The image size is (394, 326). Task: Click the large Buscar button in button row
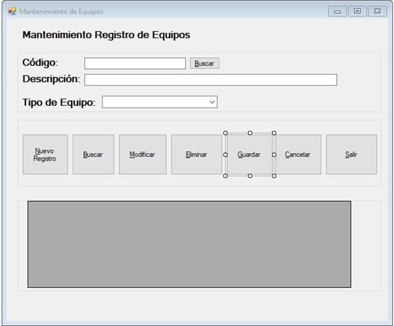(93, 154)
